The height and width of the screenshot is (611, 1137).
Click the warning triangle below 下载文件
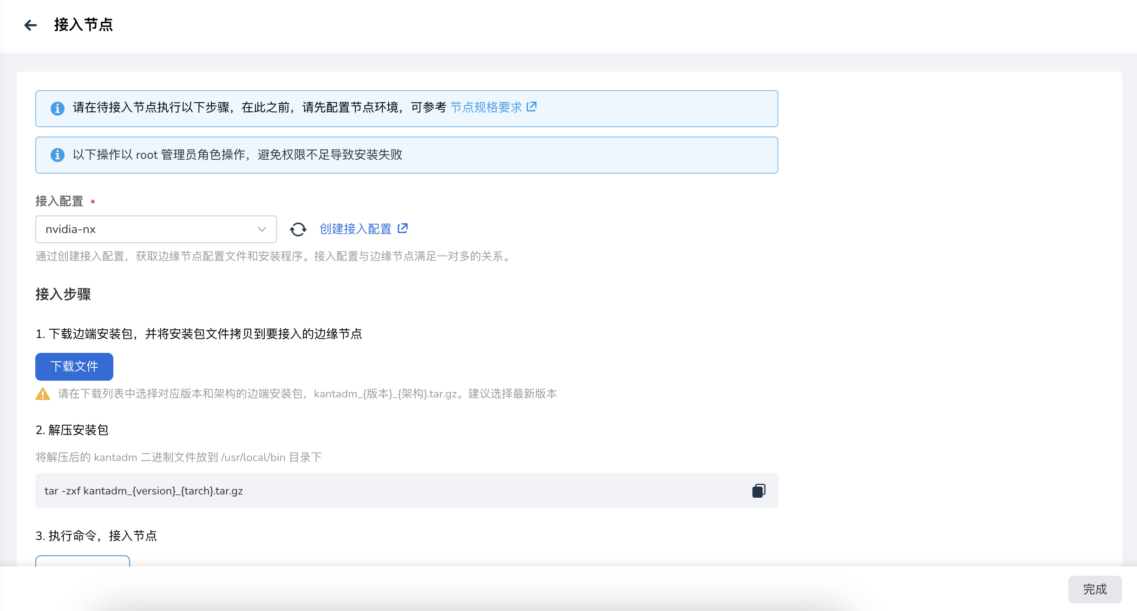(42, 394)
